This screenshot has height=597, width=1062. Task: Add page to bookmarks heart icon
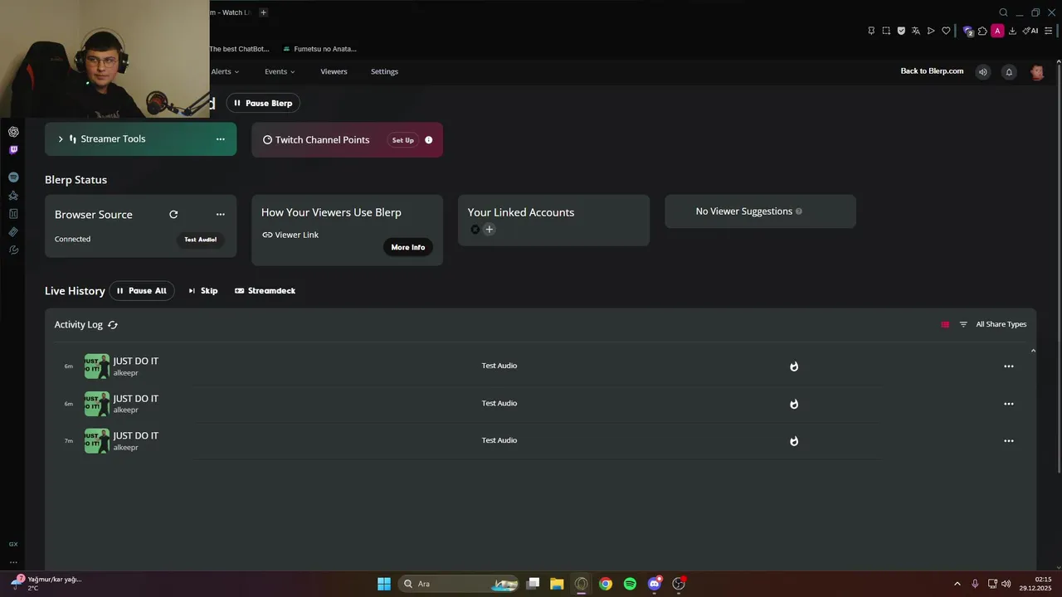point(946,31)
